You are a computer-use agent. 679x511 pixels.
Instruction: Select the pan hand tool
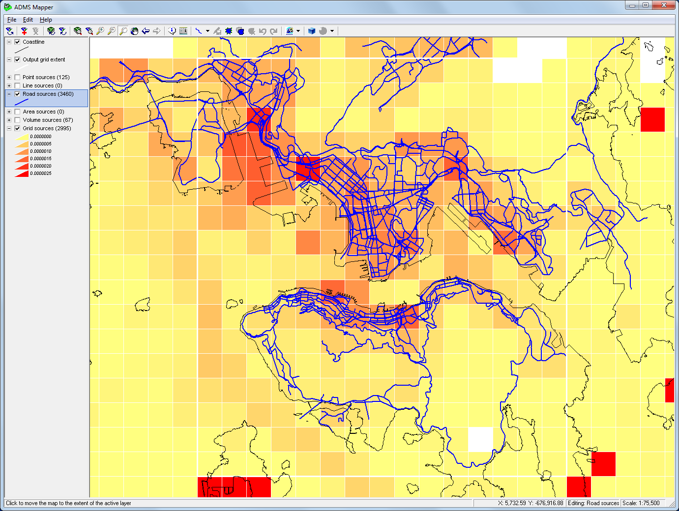point(134,31)
